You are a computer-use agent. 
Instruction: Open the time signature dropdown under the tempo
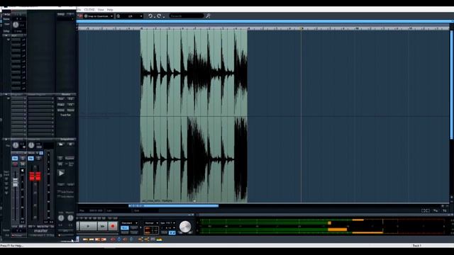pyautogui.click(x=168, y=228)
